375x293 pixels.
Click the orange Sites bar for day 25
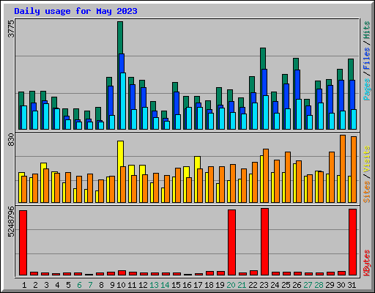pyautogui.click(x=288, y=177)
